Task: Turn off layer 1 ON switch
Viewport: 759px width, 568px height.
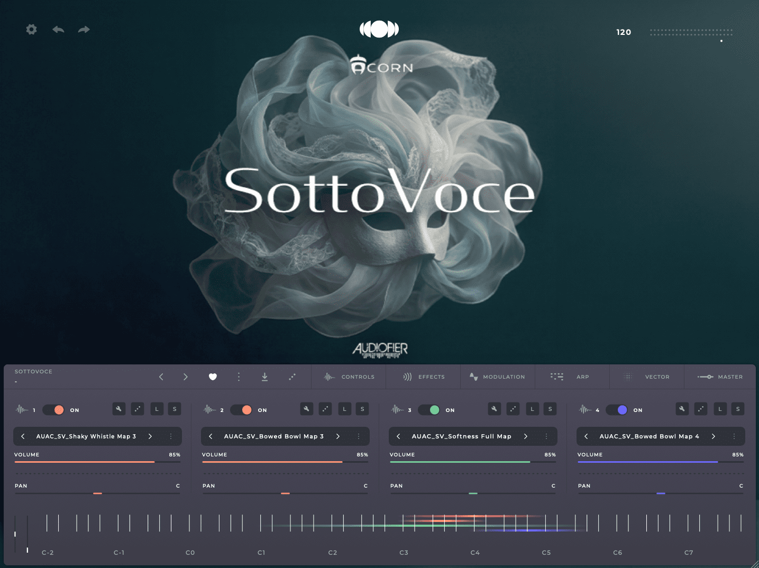Action: pos(54,410)
